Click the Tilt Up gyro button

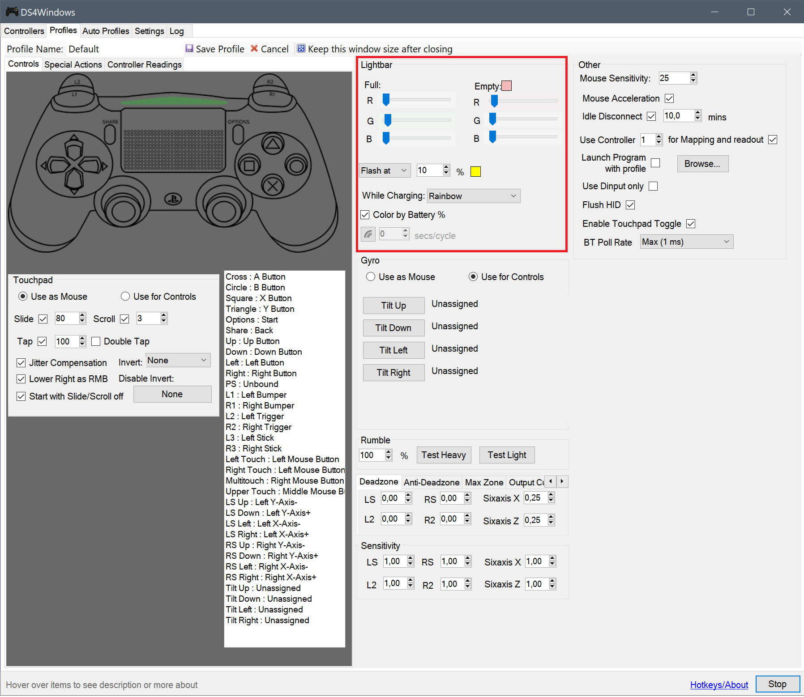point(393,306)
